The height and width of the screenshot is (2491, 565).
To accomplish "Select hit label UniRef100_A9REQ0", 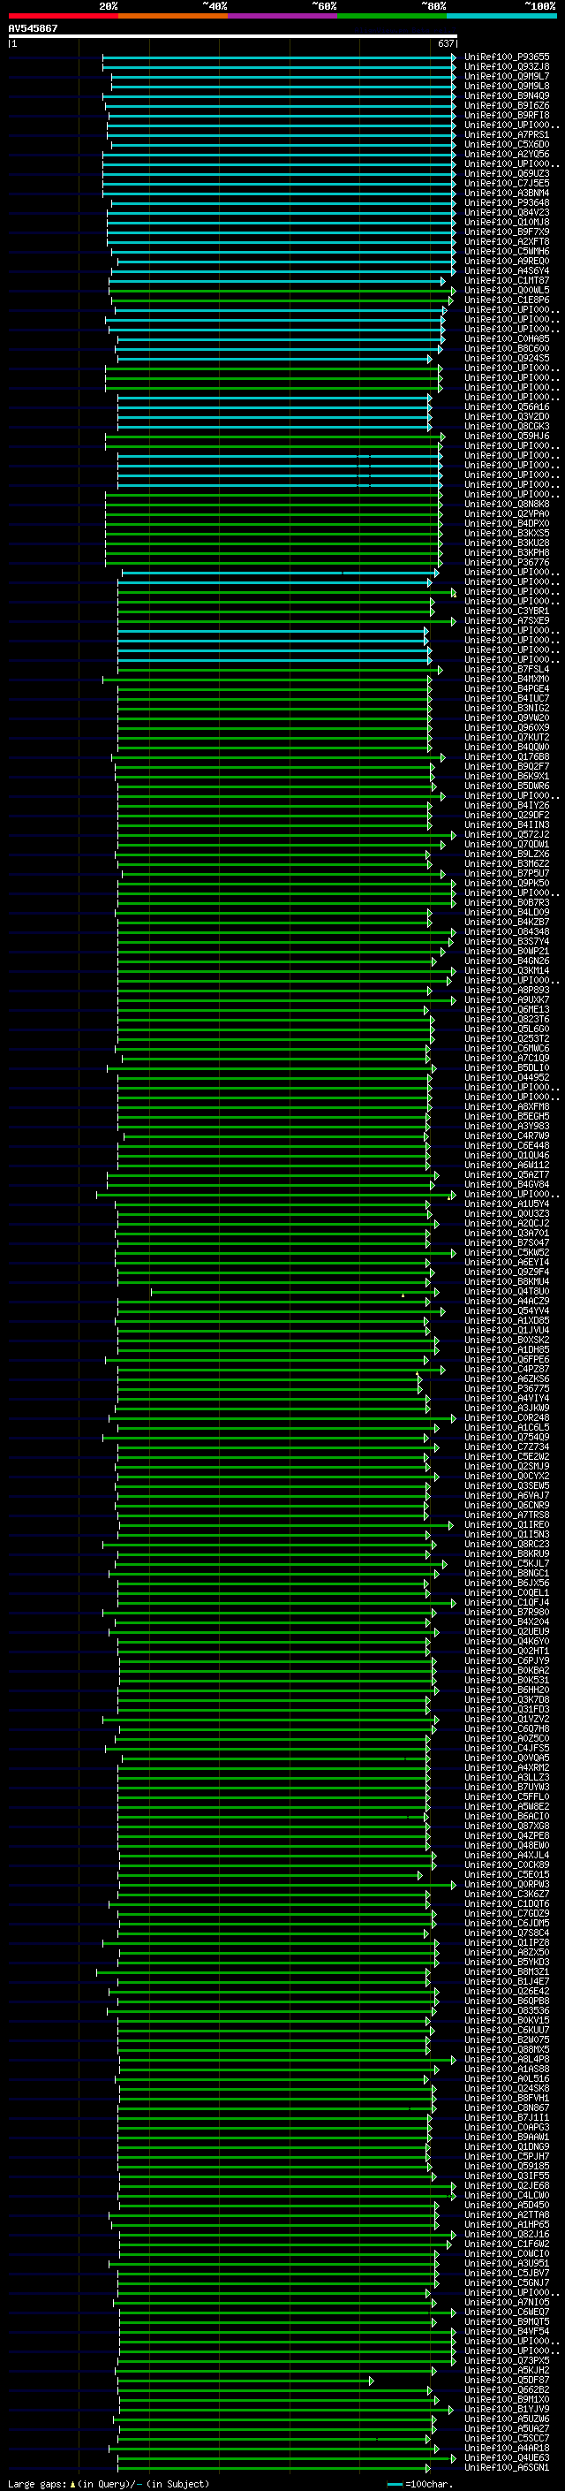I will (x=507, y=261).
